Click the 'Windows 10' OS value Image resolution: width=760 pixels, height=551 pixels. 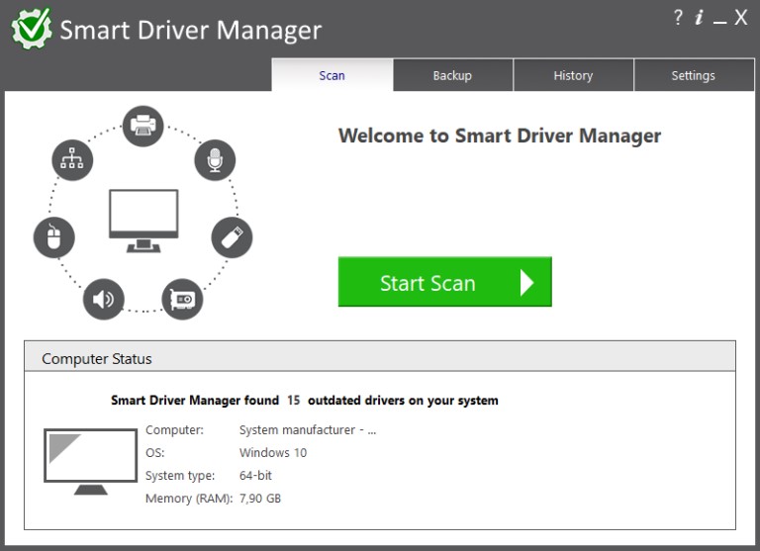point(273,453)
